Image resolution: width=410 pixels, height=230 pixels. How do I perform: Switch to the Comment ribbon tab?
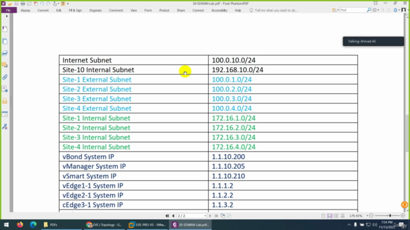[x=116, y=10]
